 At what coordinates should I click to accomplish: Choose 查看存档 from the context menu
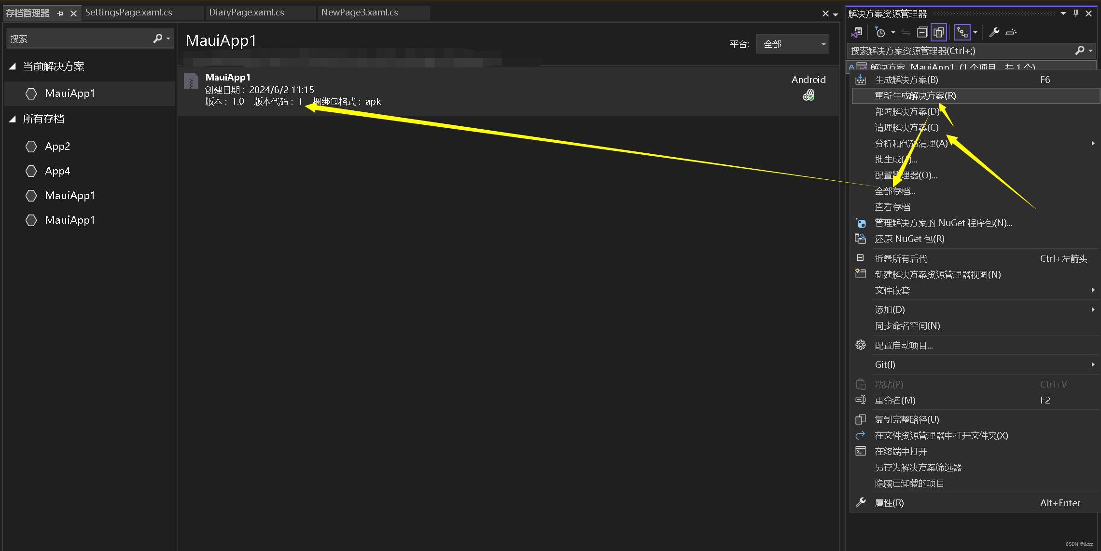[976, 207]
